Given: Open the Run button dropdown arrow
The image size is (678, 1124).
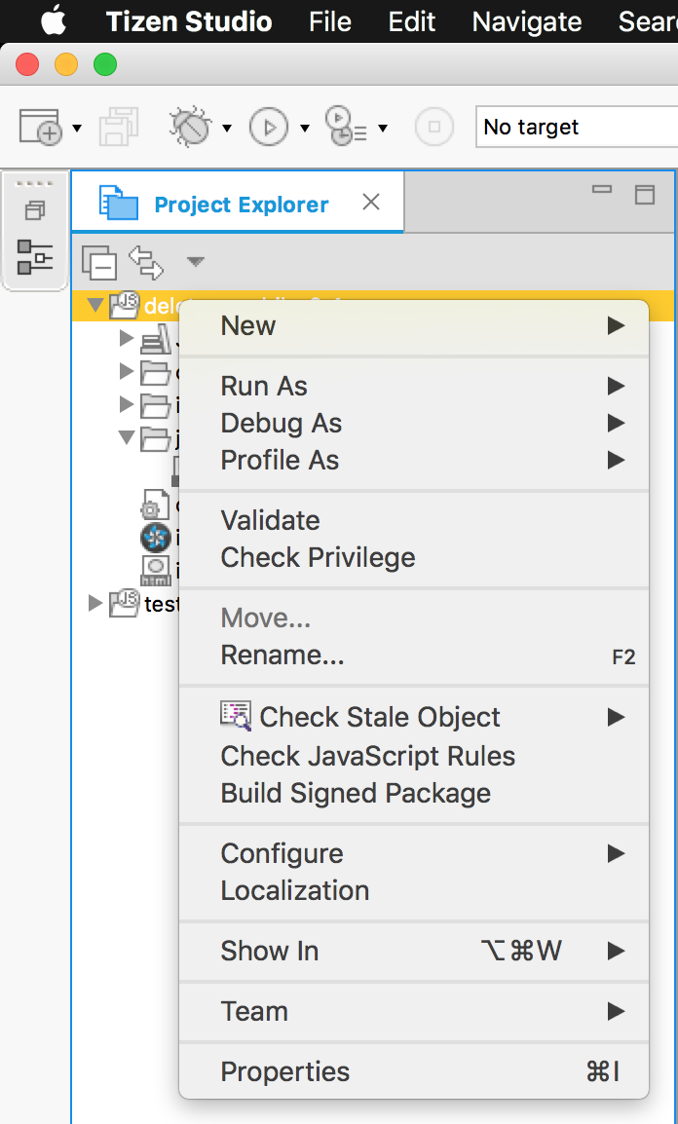Looking at the screenshot, I should pyautogui.click(x=305, y=128).
